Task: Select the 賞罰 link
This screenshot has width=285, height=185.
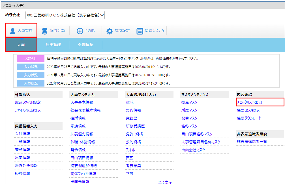Action: [x=130, y=158]
